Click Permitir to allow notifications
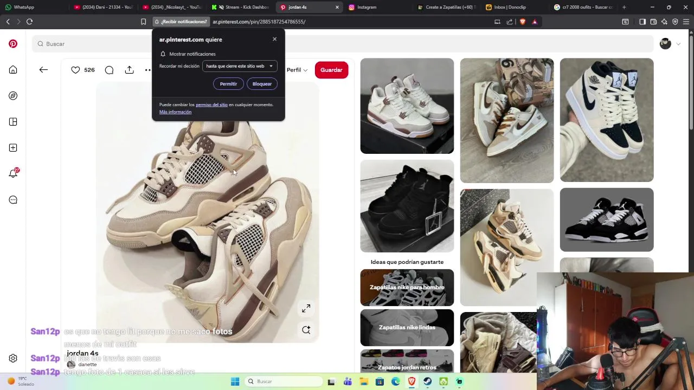The image size is (694, 390). point(228,84)
